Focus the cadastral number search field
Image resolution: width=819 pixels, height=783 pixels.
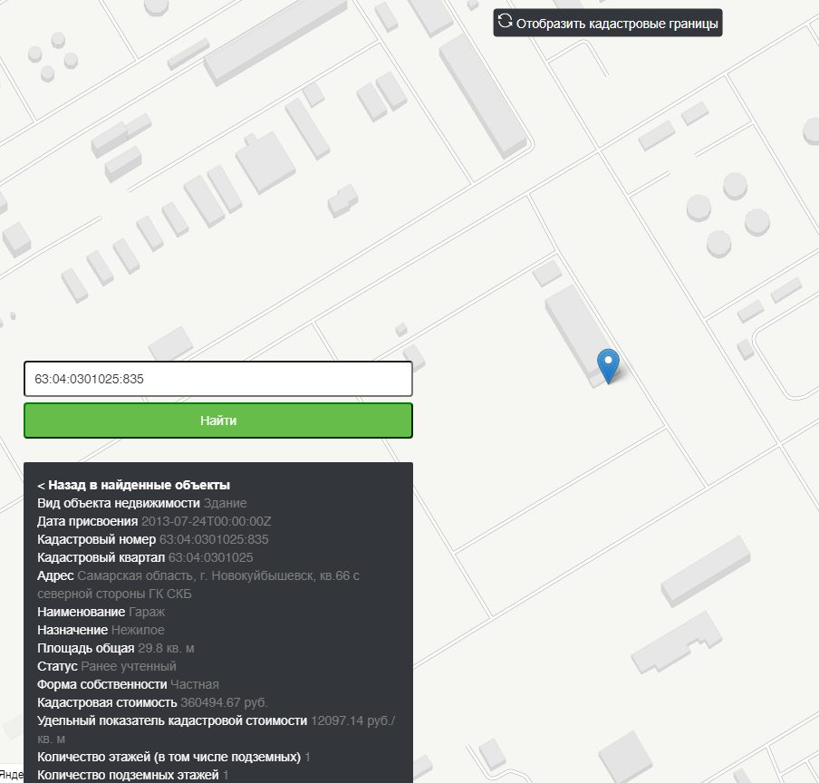(x=218, y=379)
